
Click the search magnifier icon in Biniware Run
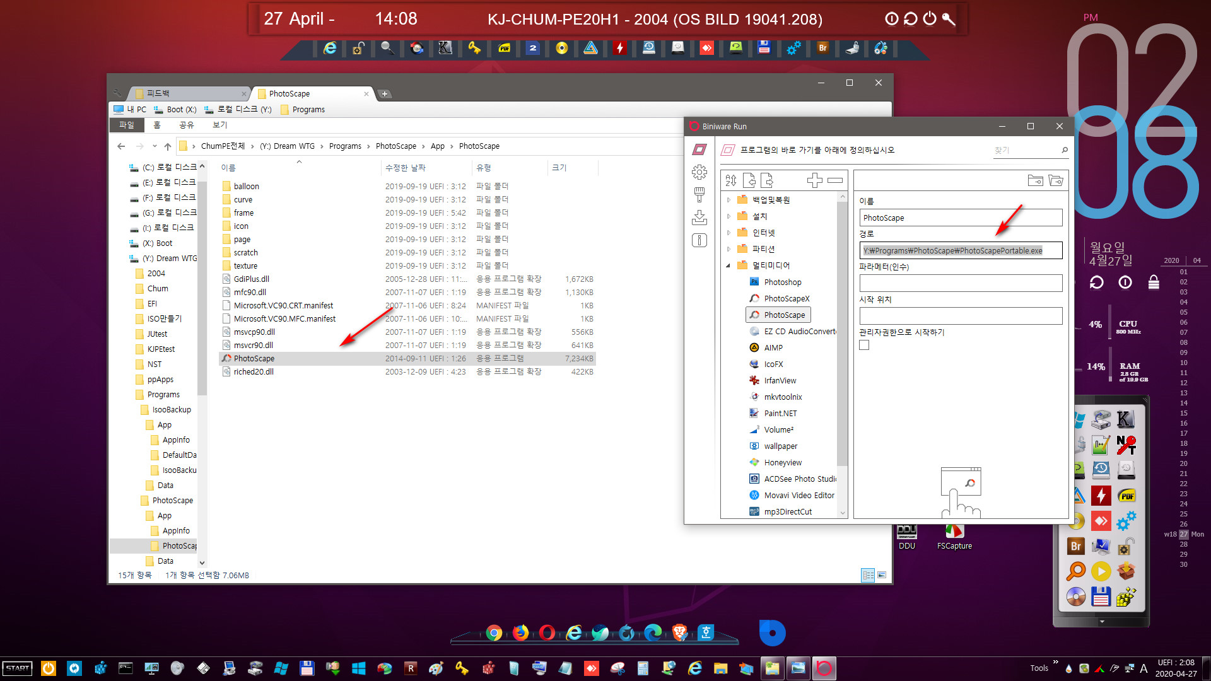point(1065,150)
